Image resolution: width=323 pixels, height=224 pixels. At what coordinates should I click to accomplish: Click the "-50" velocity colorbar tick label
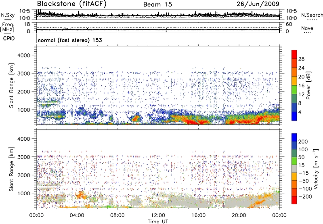(x=304, y=181)
